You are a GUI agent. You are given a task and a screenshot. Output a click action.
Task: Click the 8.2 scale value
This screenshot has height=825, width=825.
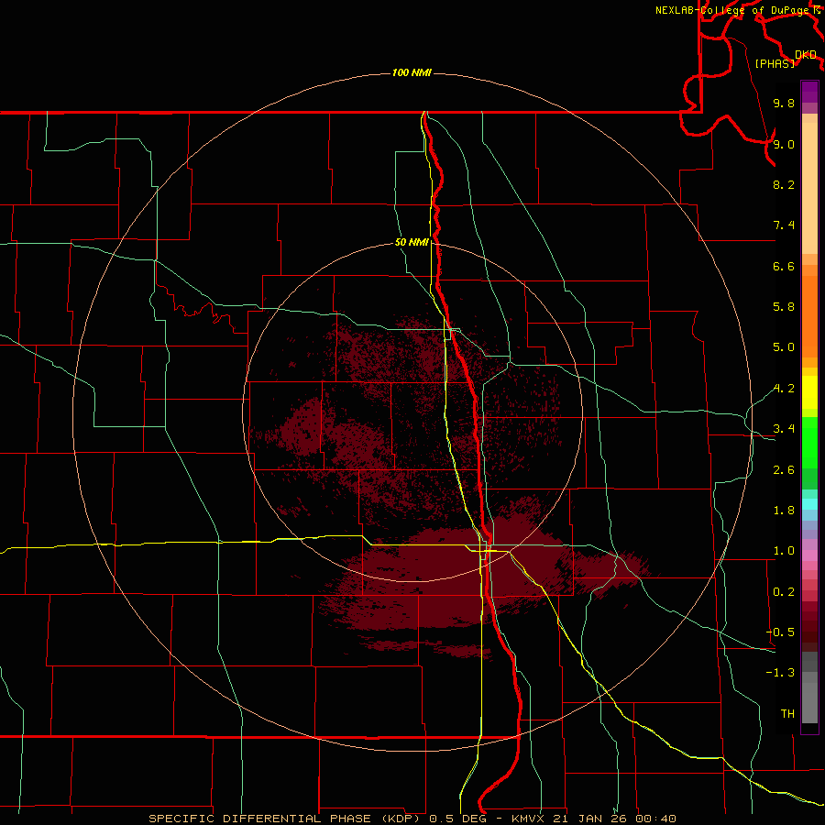(x=784, y=184)
